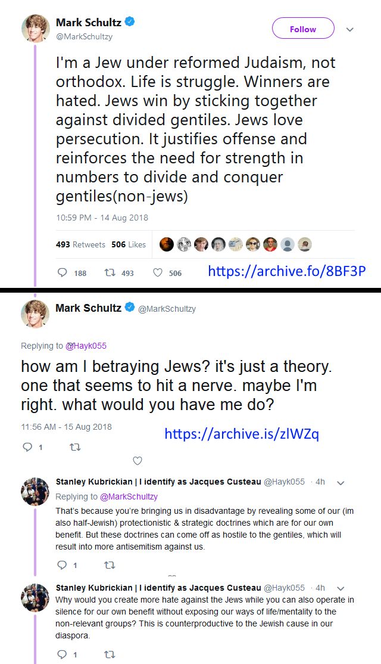This screenshot has height=664, width=381.
Task: Reply to the 'how am I betraying Jews' tweet
Action: pyautogui.click(x=27, y=446)
